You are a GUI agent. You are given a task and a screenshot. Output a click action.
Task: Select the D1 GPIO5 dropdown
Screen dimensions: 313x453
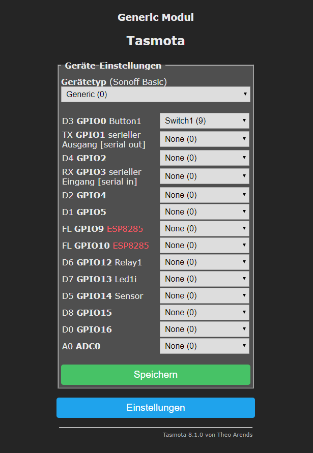205,212
